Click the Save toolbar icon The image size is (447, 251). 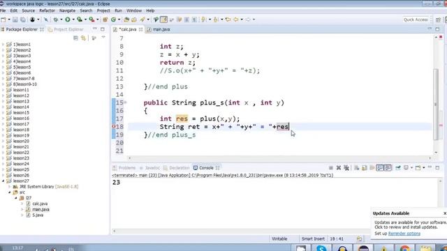click(15, 20)
